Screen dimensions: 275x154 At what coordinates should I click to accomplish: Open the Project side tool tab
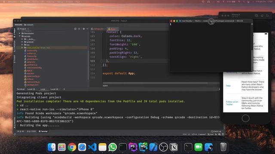coord(15,33)
